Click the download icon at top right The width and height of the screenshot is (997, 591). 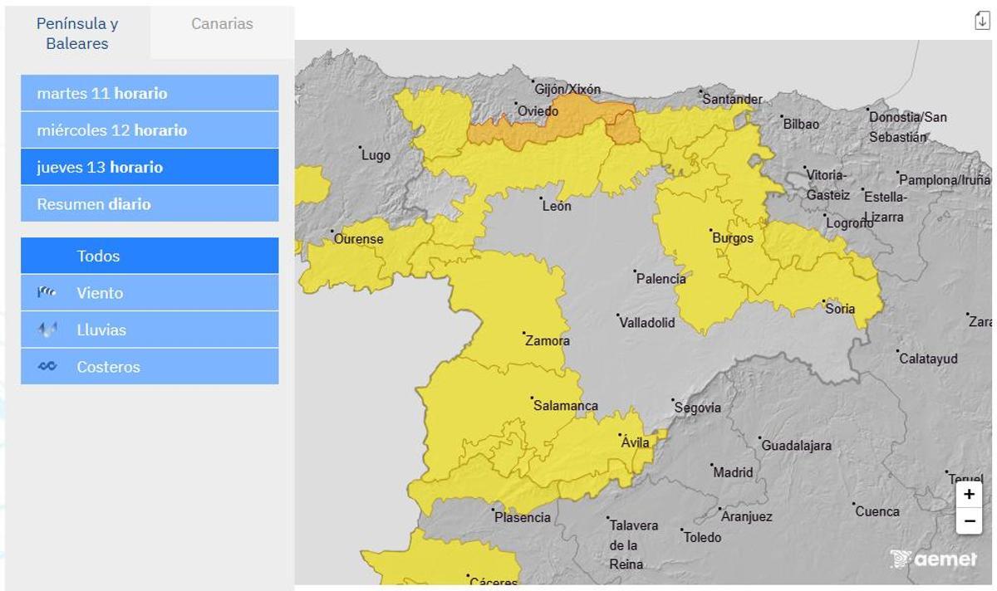tap(981, 22)
